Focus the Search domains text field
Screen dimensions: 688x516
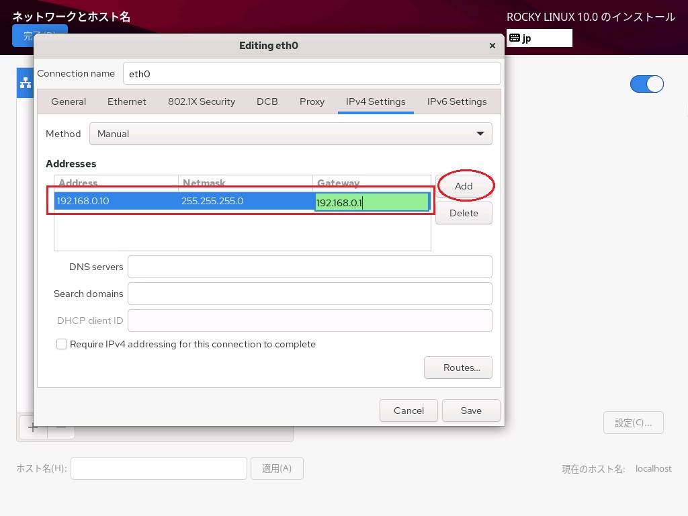point(310,294)
